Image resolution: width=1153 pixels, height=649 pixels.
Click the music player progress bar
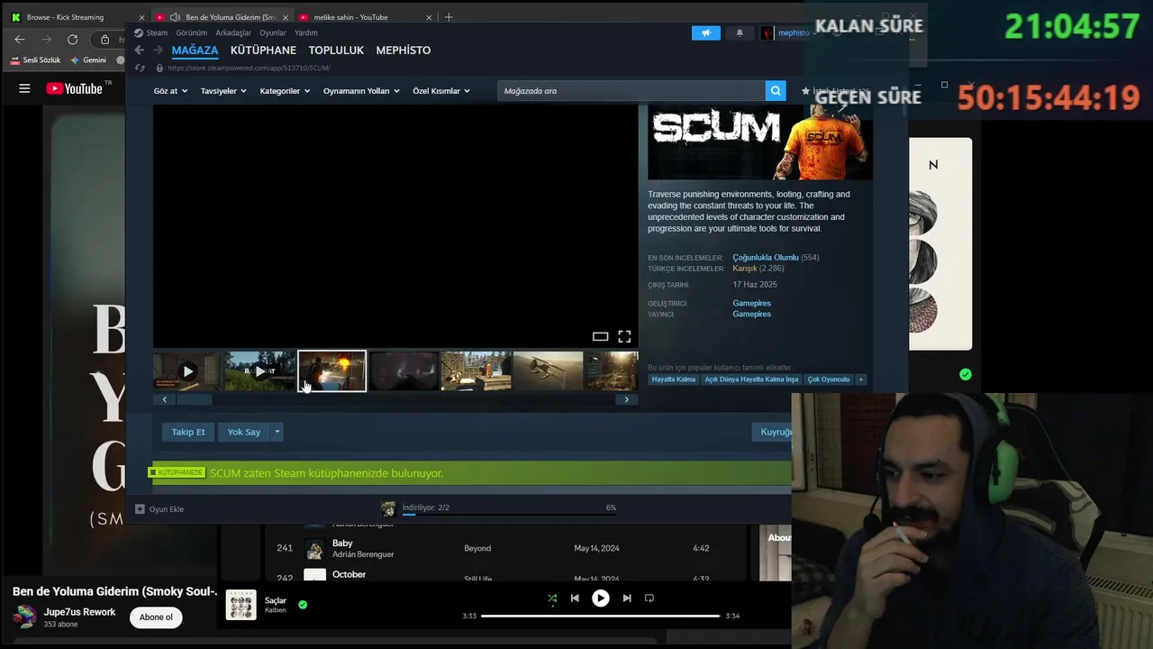(x=600, y=616)
